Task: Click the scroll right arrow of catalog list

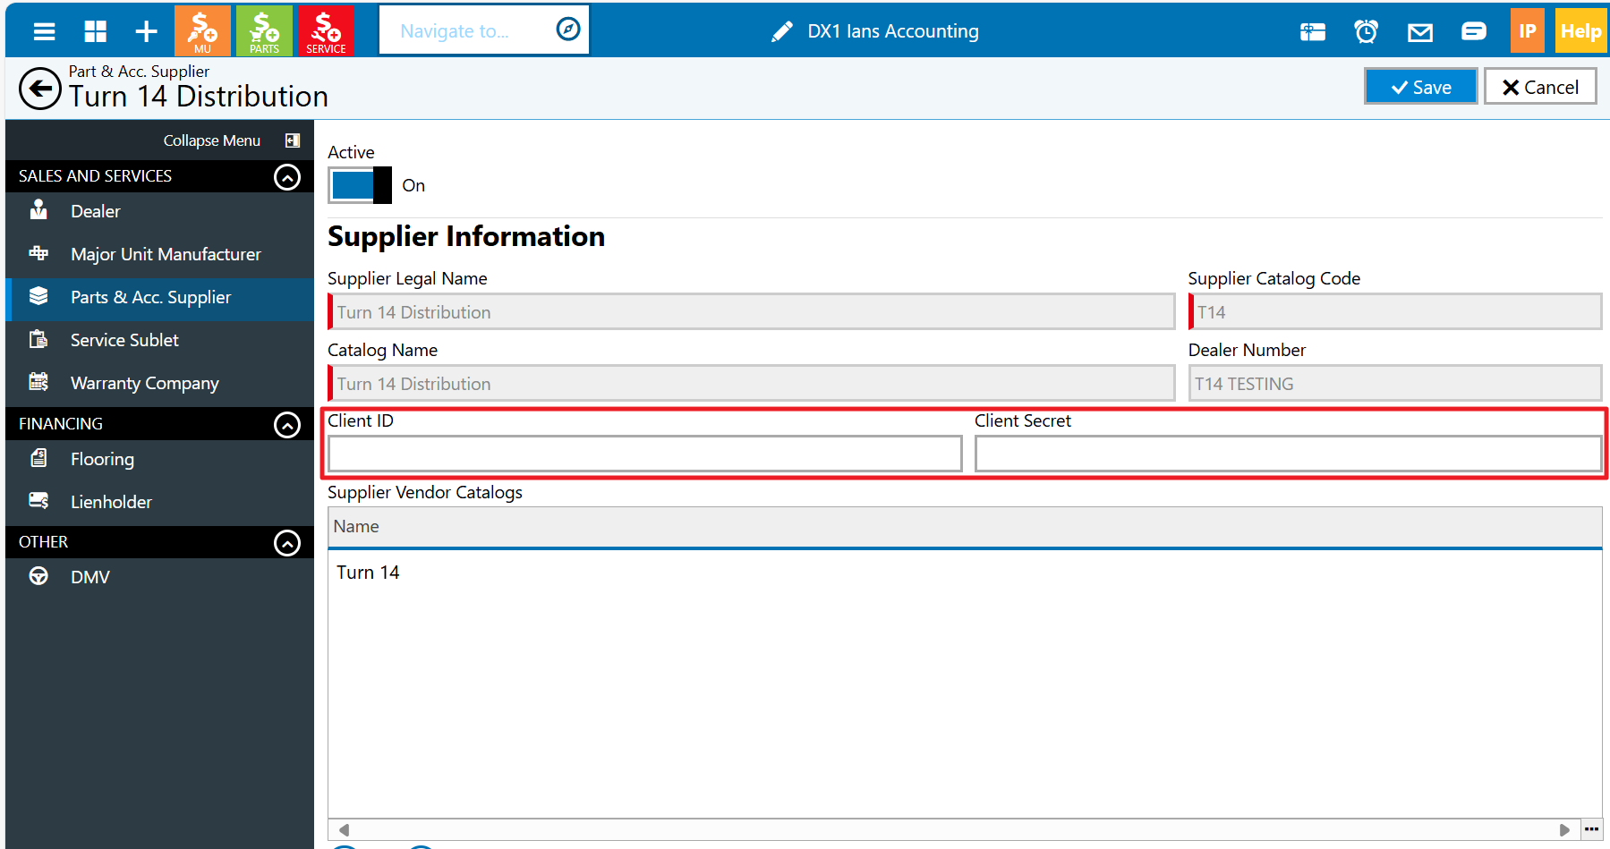Action: 1564,829
